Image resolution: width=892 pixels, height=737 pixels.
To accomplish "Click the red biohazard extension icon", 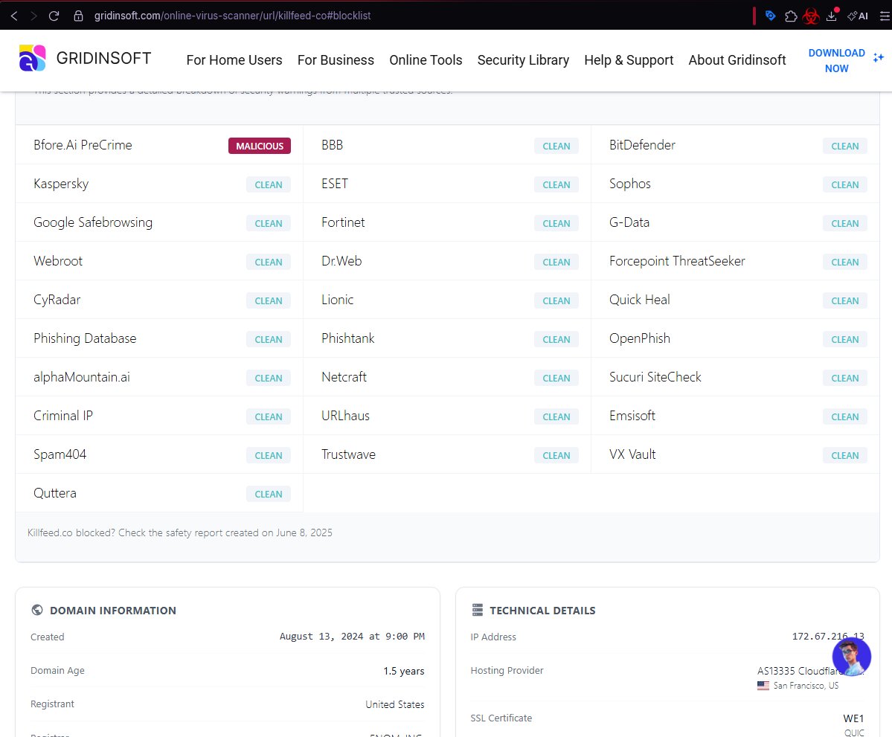I will pos(811,16).
